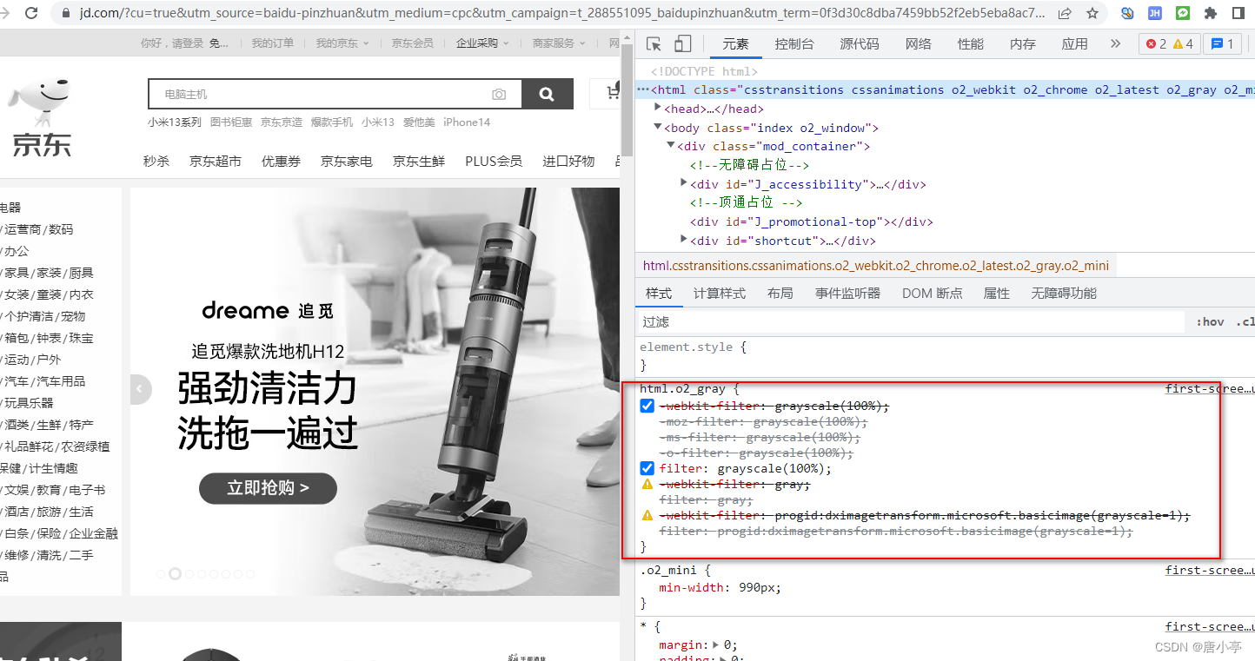
Task: Open the 计算样式 (Computed) styles tab
Action: coord(720,294)
